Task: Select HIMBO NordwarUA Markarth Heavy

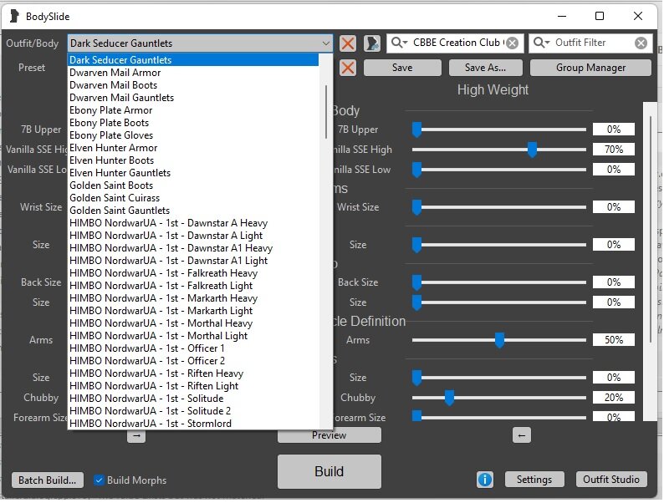Action: tap(193, 298)
